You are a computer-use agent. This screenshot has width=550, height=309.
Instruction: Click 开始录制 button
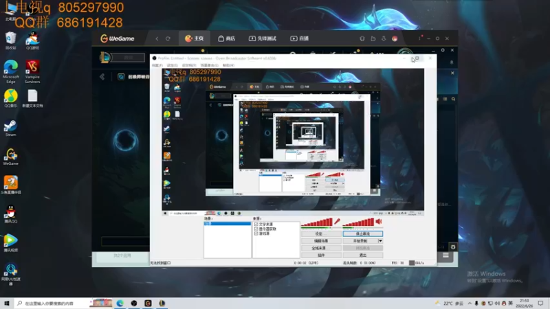coord(360,241)
